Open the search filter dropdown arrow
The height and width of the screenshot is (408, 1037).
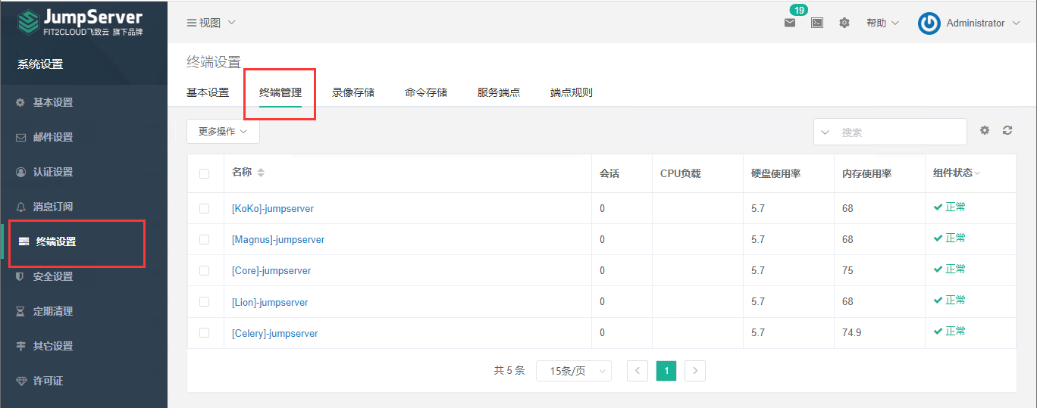[x=826, y=132]
